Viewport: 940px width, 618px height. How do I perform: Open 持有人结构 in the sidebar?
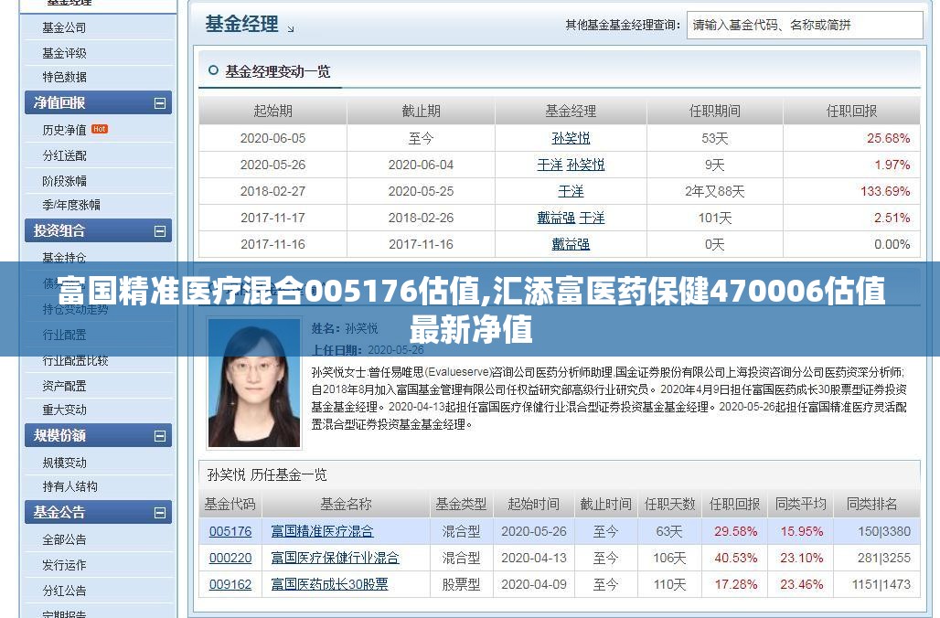coord(69,486)
